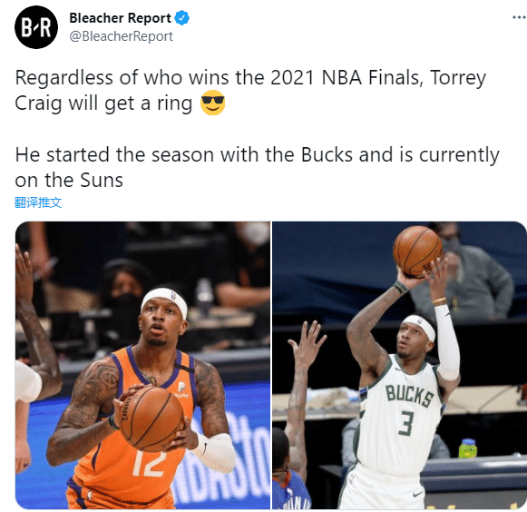
Task: Click the number 12 on the orange jersey
Action: point(150,464)
